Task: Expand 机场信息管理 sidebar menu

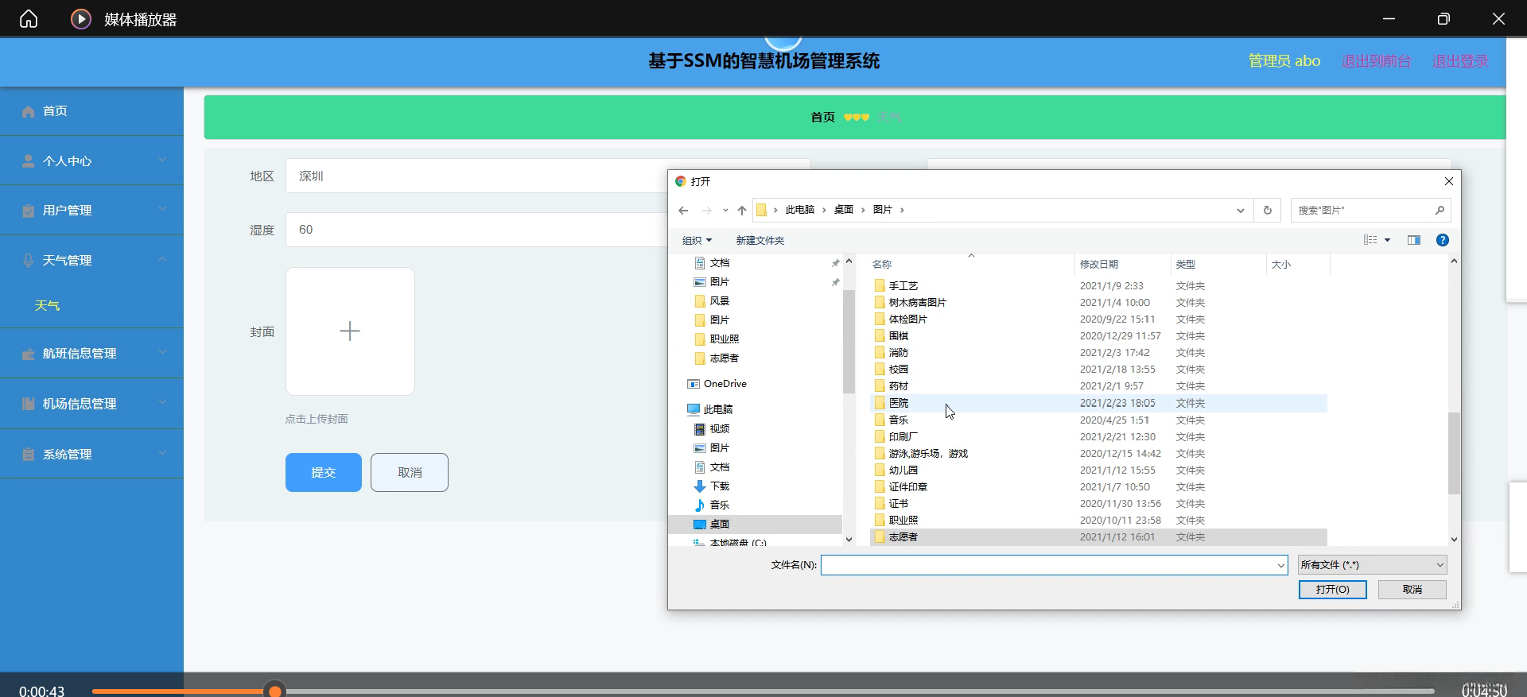Action: 91,404
